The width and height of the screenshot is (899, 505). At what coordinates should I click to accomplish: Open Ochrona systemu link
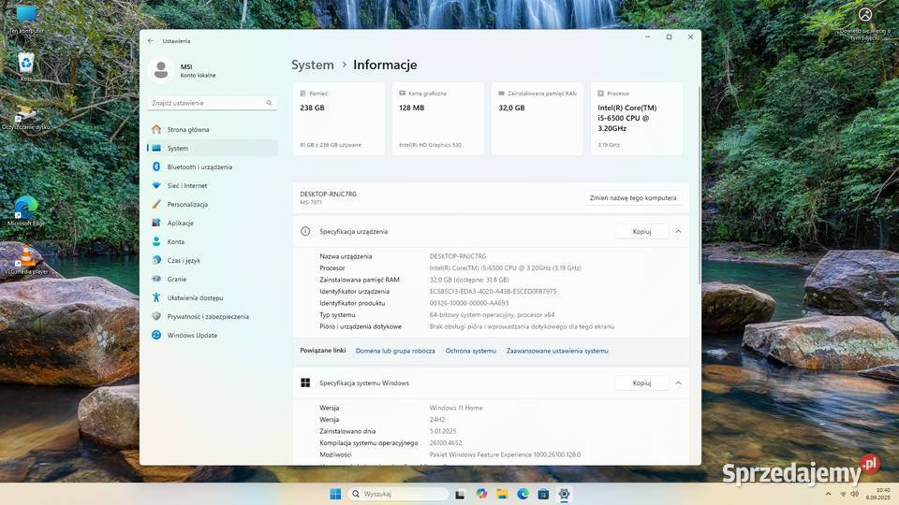[471, 351]
